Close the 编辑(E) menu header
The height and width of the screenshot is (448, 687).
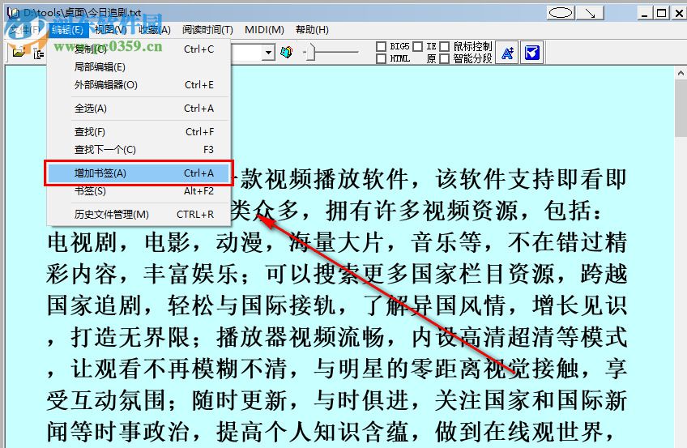(x=67, y=30)
